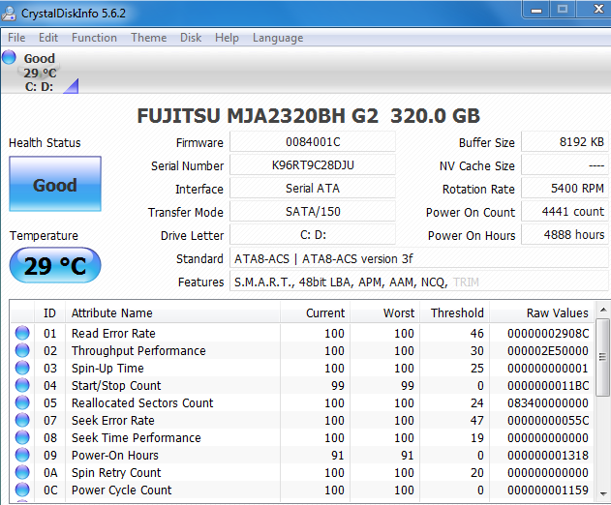Click raw value 000000001318
The height and width of the screenshot is (505, 611).
pyautogui.click(x=548, y=455)
